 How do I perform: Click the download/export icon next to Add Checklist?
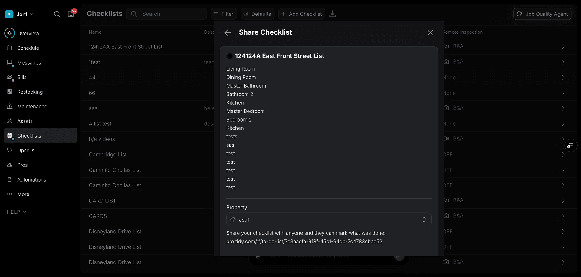pyautogui.click(x=333, y=14)
